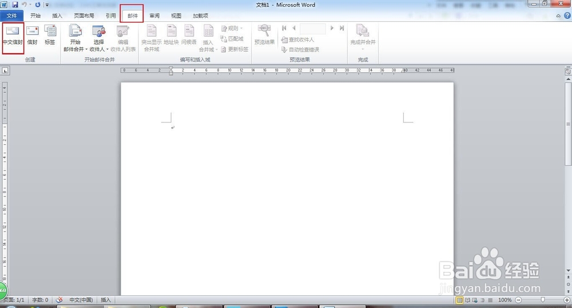
Task: Click the Save icon in quick access toolbar
Action: pos(15,5)
